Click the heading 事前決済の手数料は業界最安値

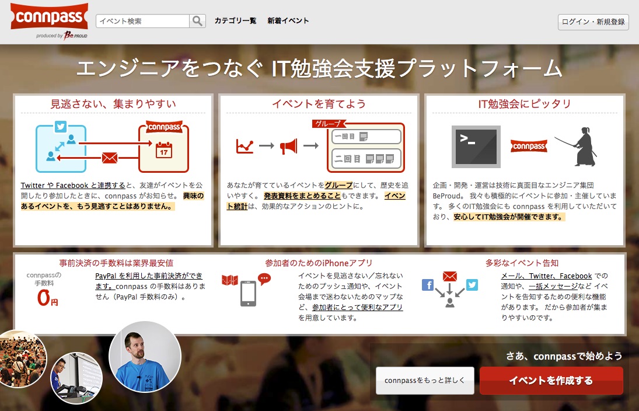[116, 263]
